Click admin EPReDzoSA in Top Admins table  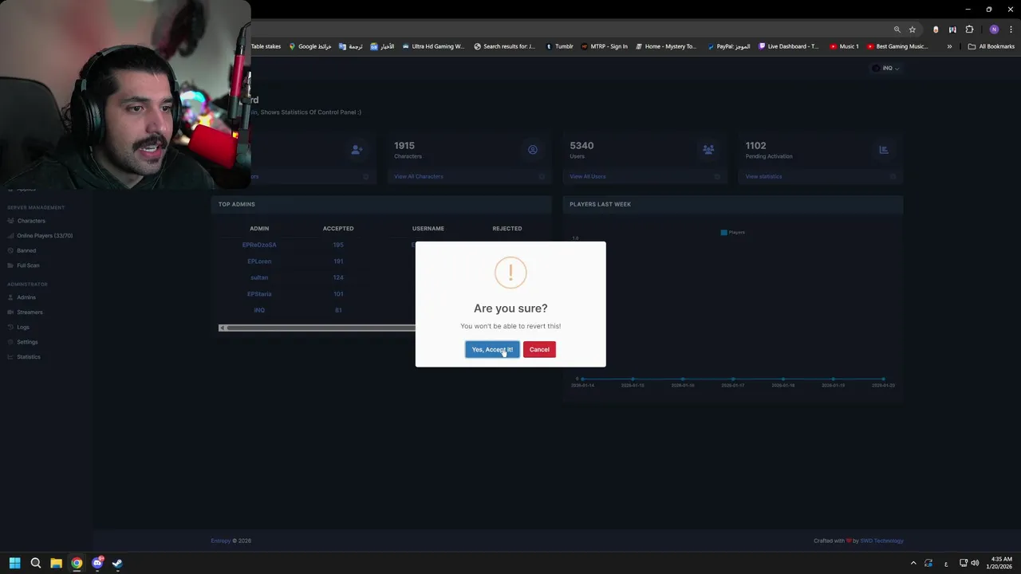tap(259, 245)
